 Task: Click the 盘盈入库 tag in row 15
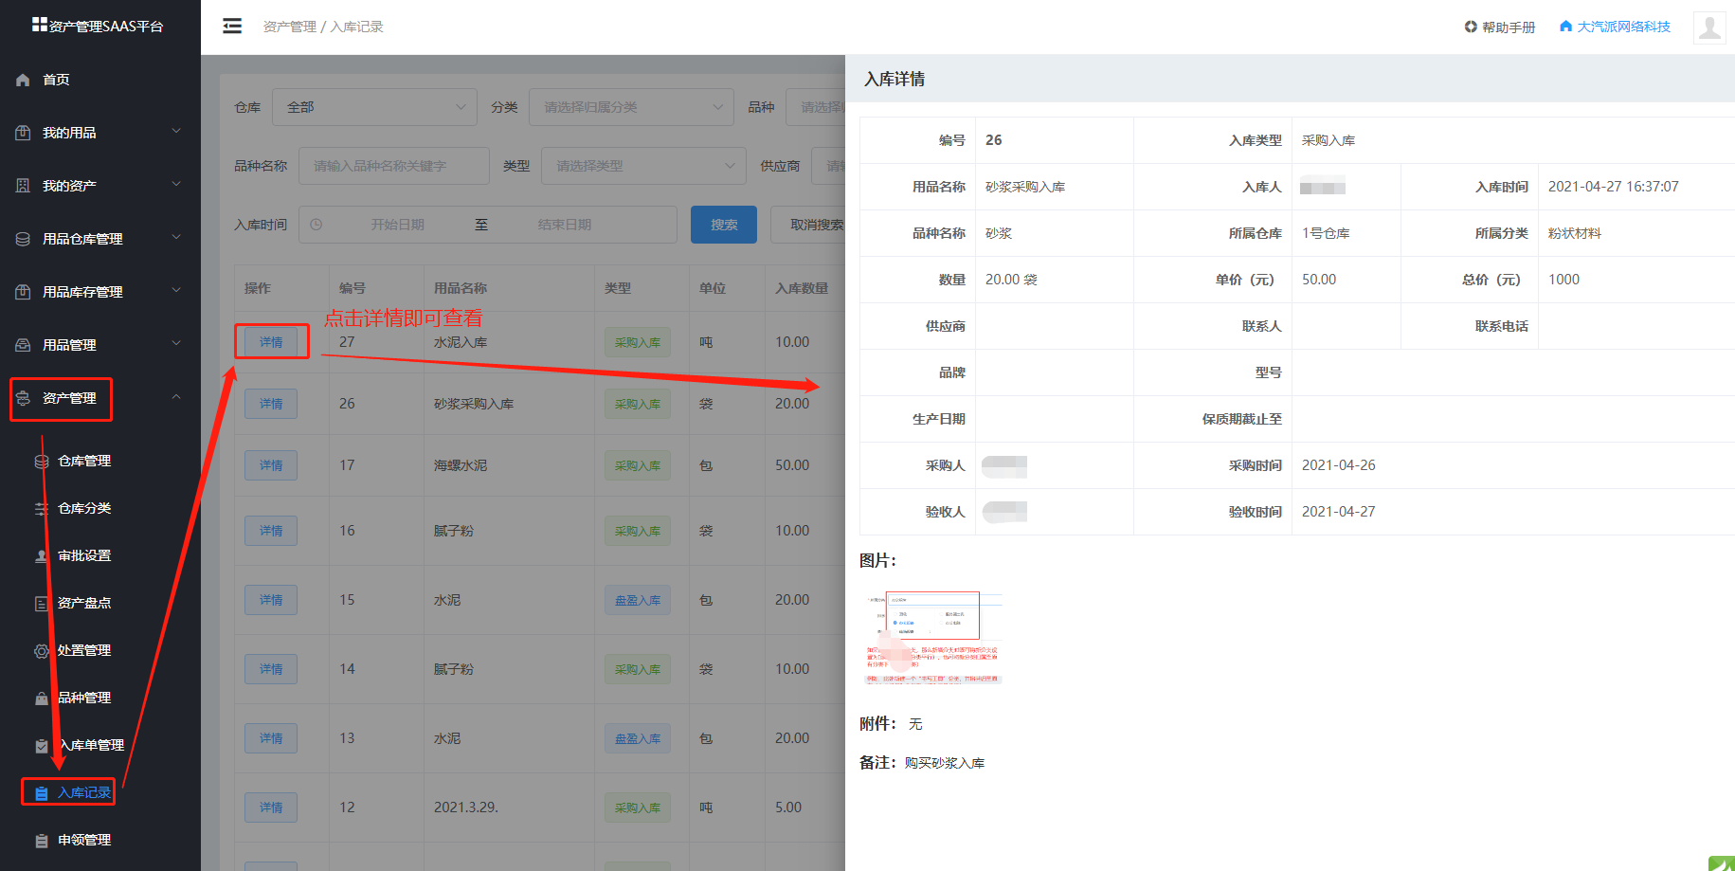[x=638, y=600]
